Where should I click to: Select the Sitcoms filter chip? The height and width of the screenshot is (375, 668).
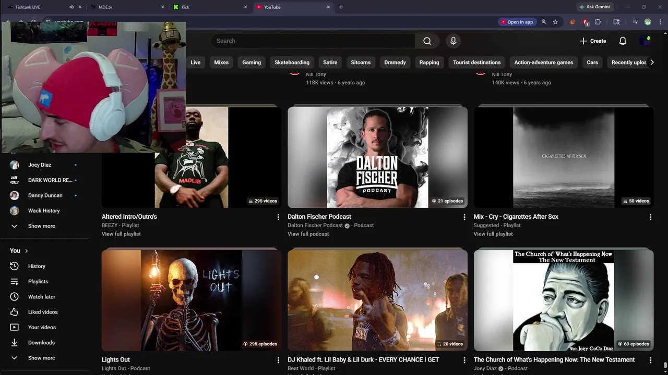pos(361,63)
